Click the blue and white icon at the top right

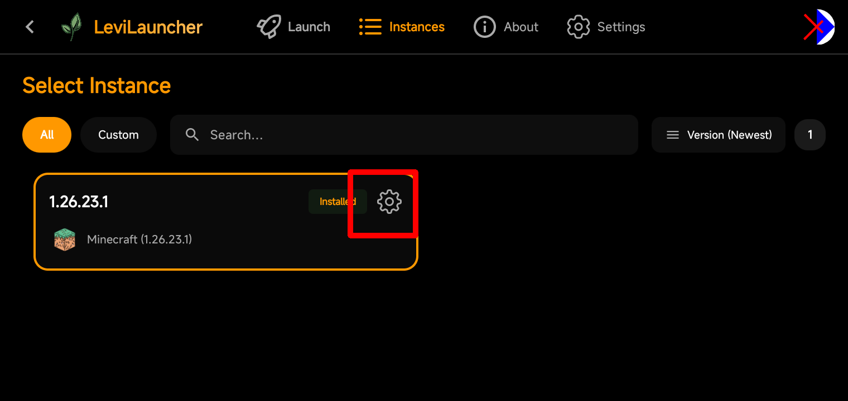coord(819,27)
